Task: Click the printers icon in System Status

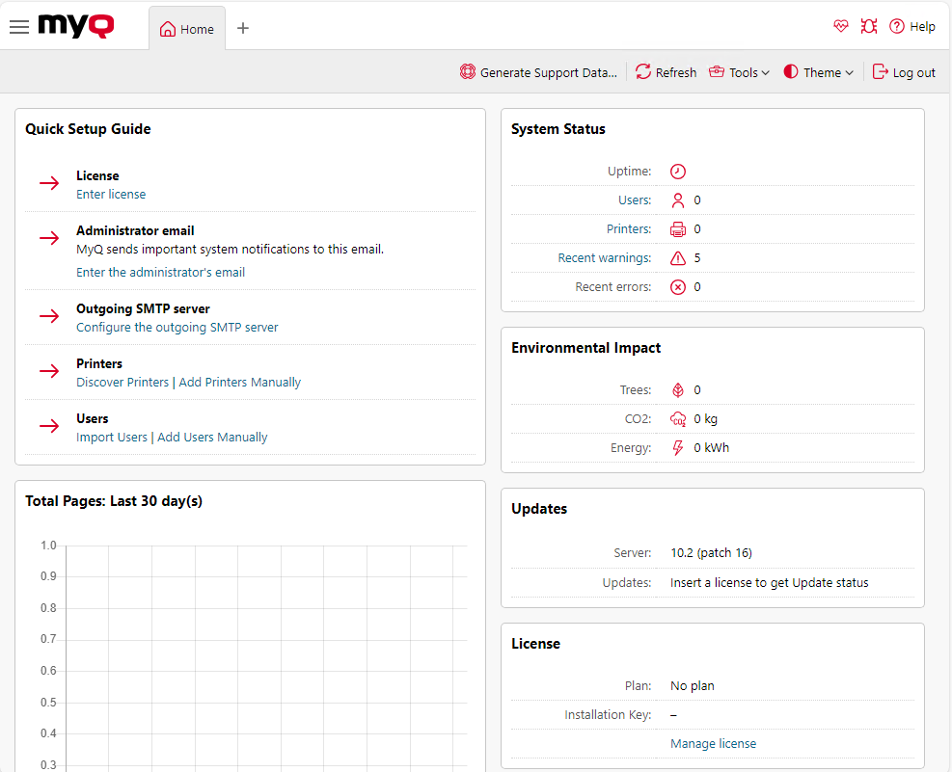Action: [678, 229]
